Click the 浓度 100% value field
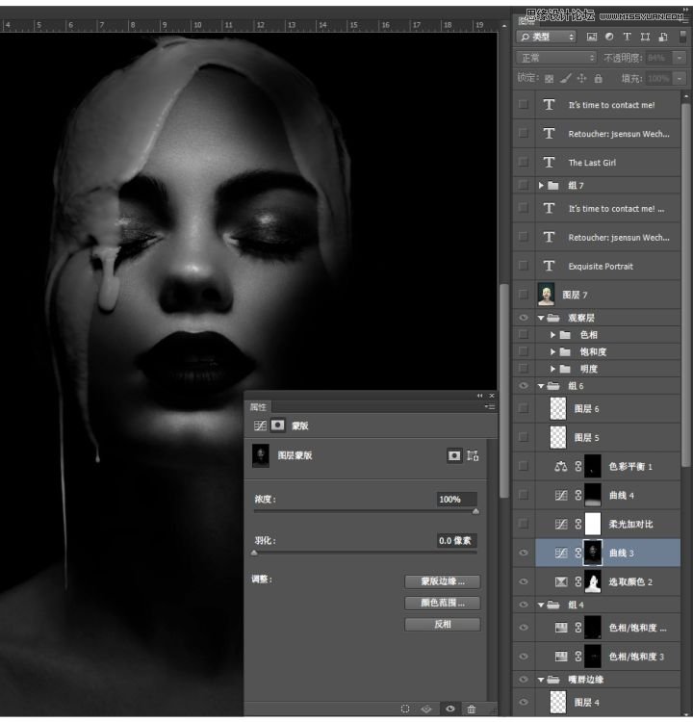Screen dimensions: 693x722 (x=456, y=499)
